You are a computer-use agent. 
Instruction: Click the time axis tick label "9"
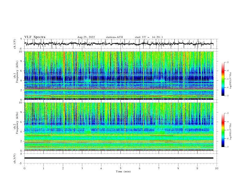pyautogui.click(x=197, y=168)
